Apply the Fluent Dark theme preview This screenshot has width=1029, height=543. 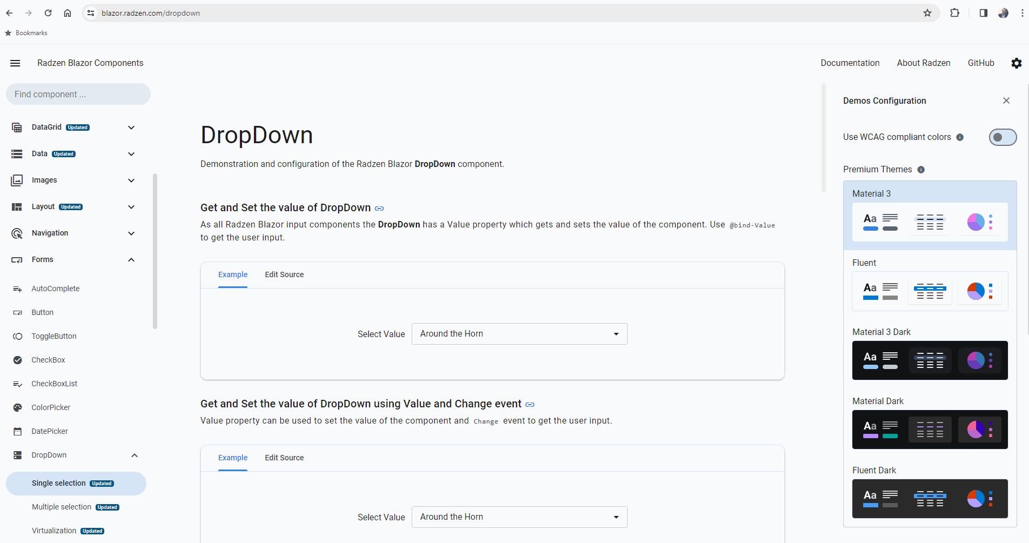tap(929, 498)
